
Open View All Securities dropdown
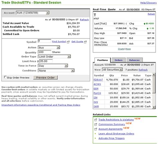pos(112,70)
